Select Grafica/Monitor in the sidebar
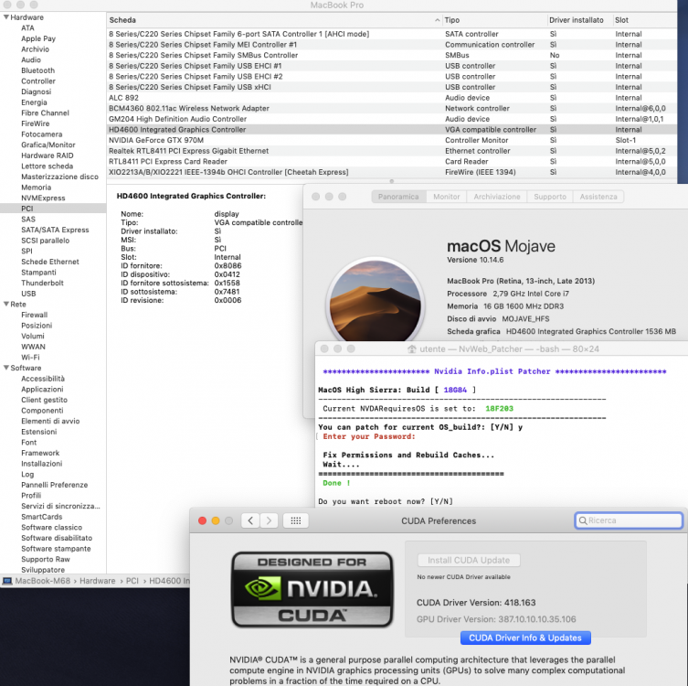This screenshot has width=688, height=686. tap(48, 145)
